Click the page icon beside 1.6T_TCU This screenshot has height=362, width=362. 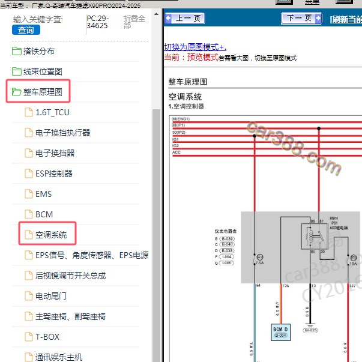pos(29,112)
